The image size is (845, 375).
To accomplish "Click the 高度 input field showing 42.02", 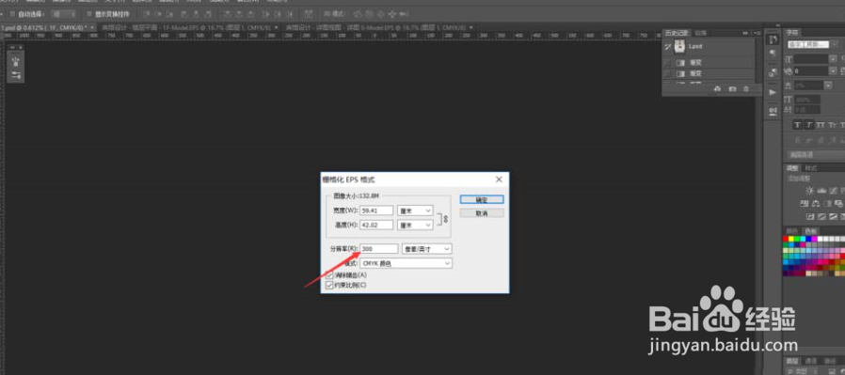I will pos(376,225).
